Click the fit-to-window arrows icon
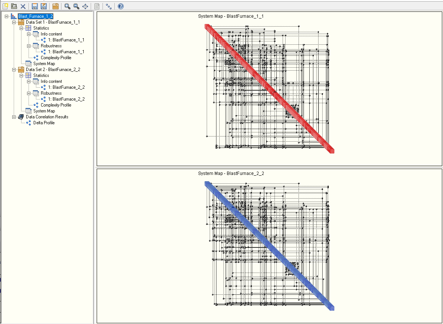 coord(85,6)
